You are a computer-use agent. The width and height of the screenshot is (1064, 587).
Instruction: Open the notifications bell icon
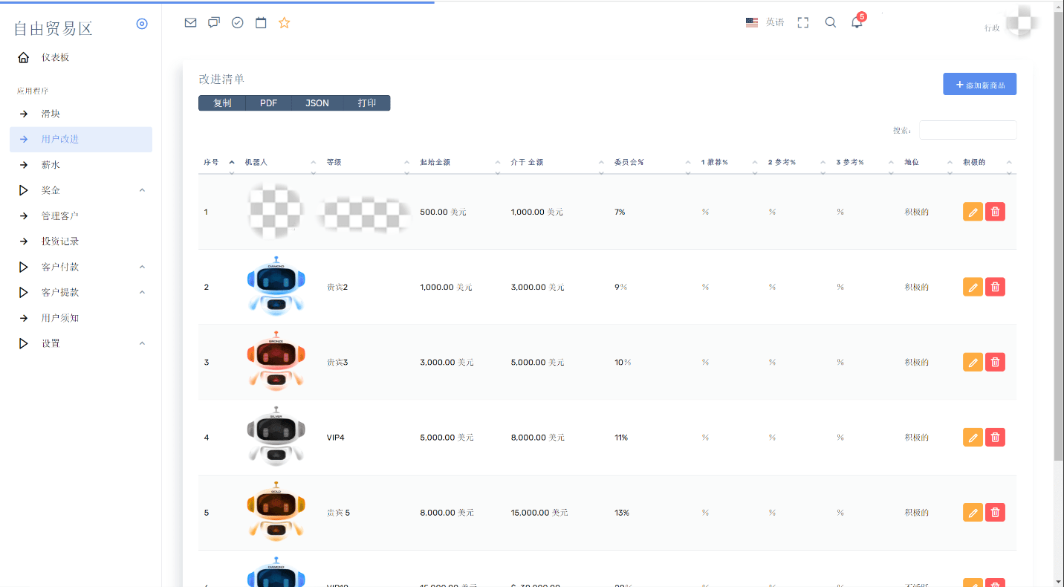click(x=857, y=22)
